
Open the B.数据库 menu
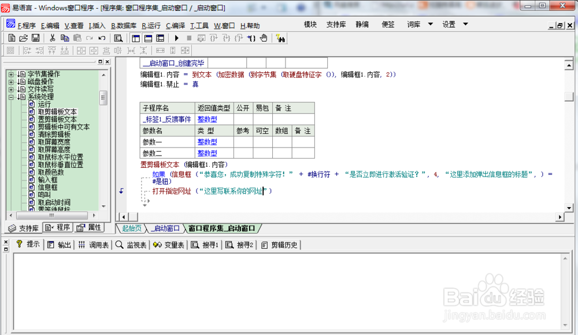[124, 25]
